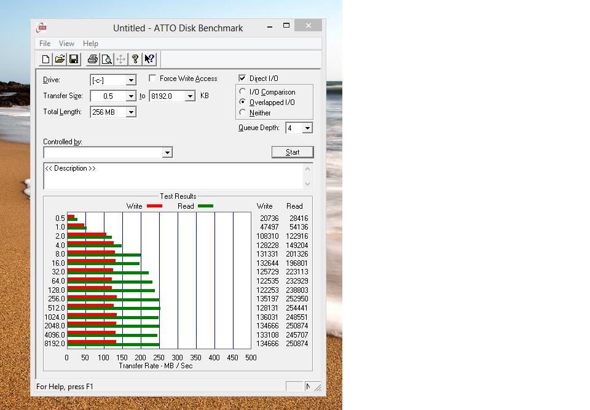Click the read value 28416
Screen dimensions: 590x410
point(299,219)
